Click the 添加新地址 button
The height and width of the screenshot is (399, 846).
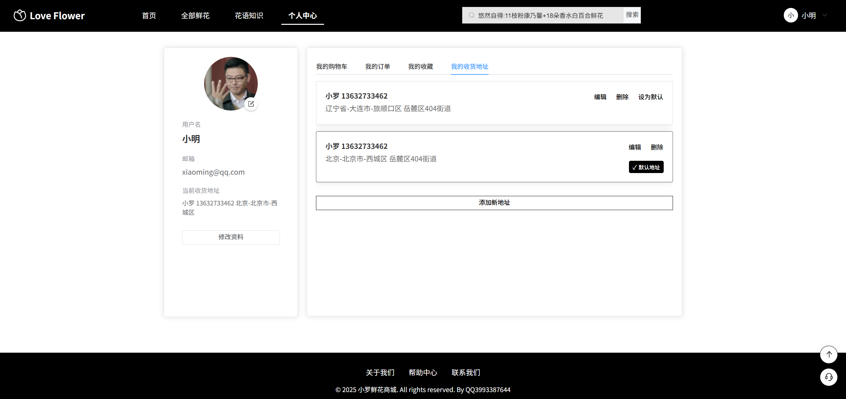494,203
